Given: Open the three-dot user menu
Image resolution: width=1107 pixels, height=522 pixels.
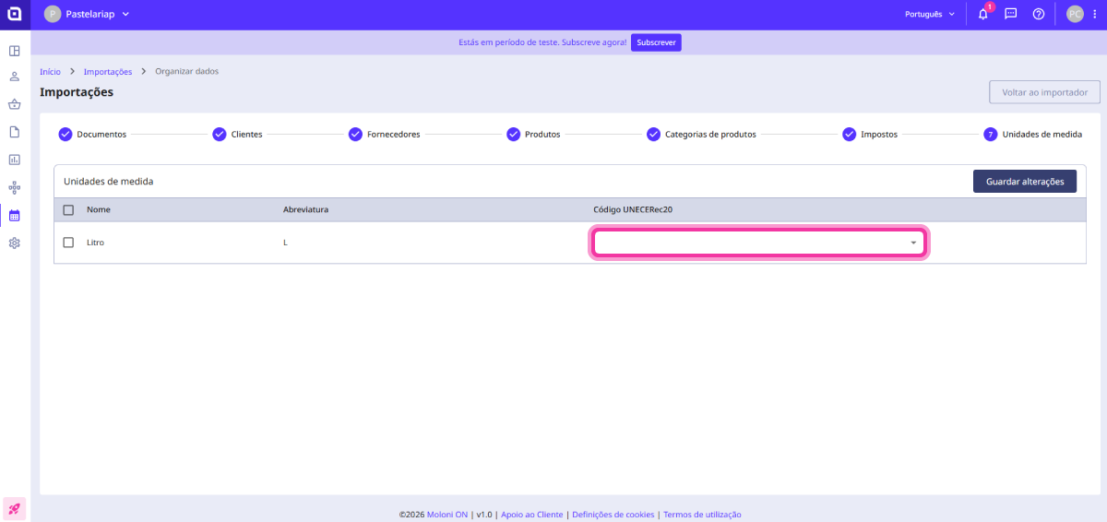Looking at the screenshot, I should [1093, 15].
